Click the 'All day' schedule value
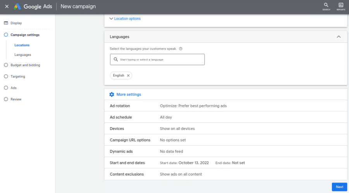The image size is (349, 193). click(x=166, y=117)
